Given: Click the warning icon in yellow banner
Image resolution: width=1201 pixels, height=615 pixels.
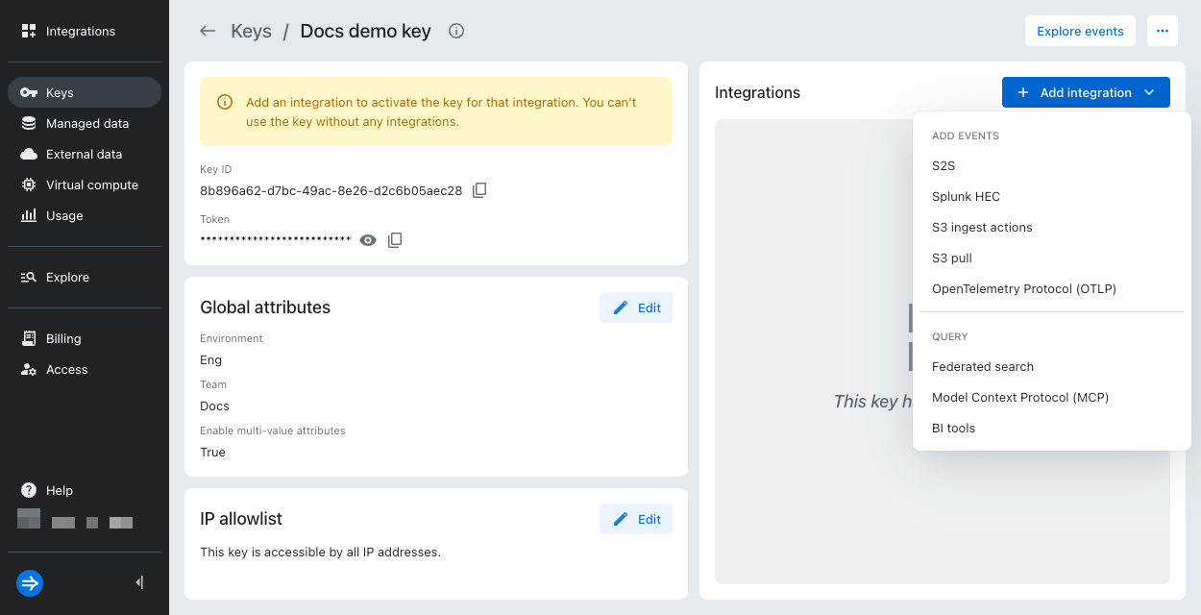Looking at the screenshot, I should tap(225, 102).
